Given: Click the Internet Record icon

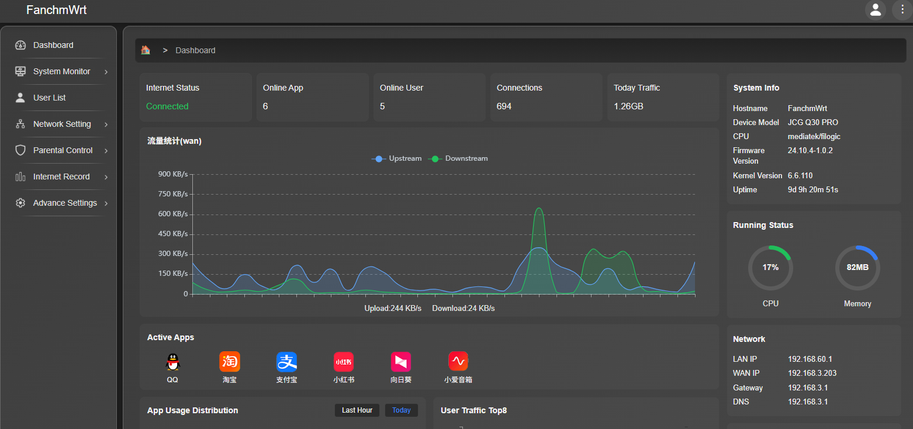Looking at the screenshot, I should pyautogui.click(x=20, y=176).
